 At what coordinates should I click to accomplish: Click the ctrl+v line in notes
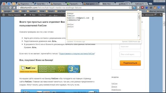coord(70,27)
